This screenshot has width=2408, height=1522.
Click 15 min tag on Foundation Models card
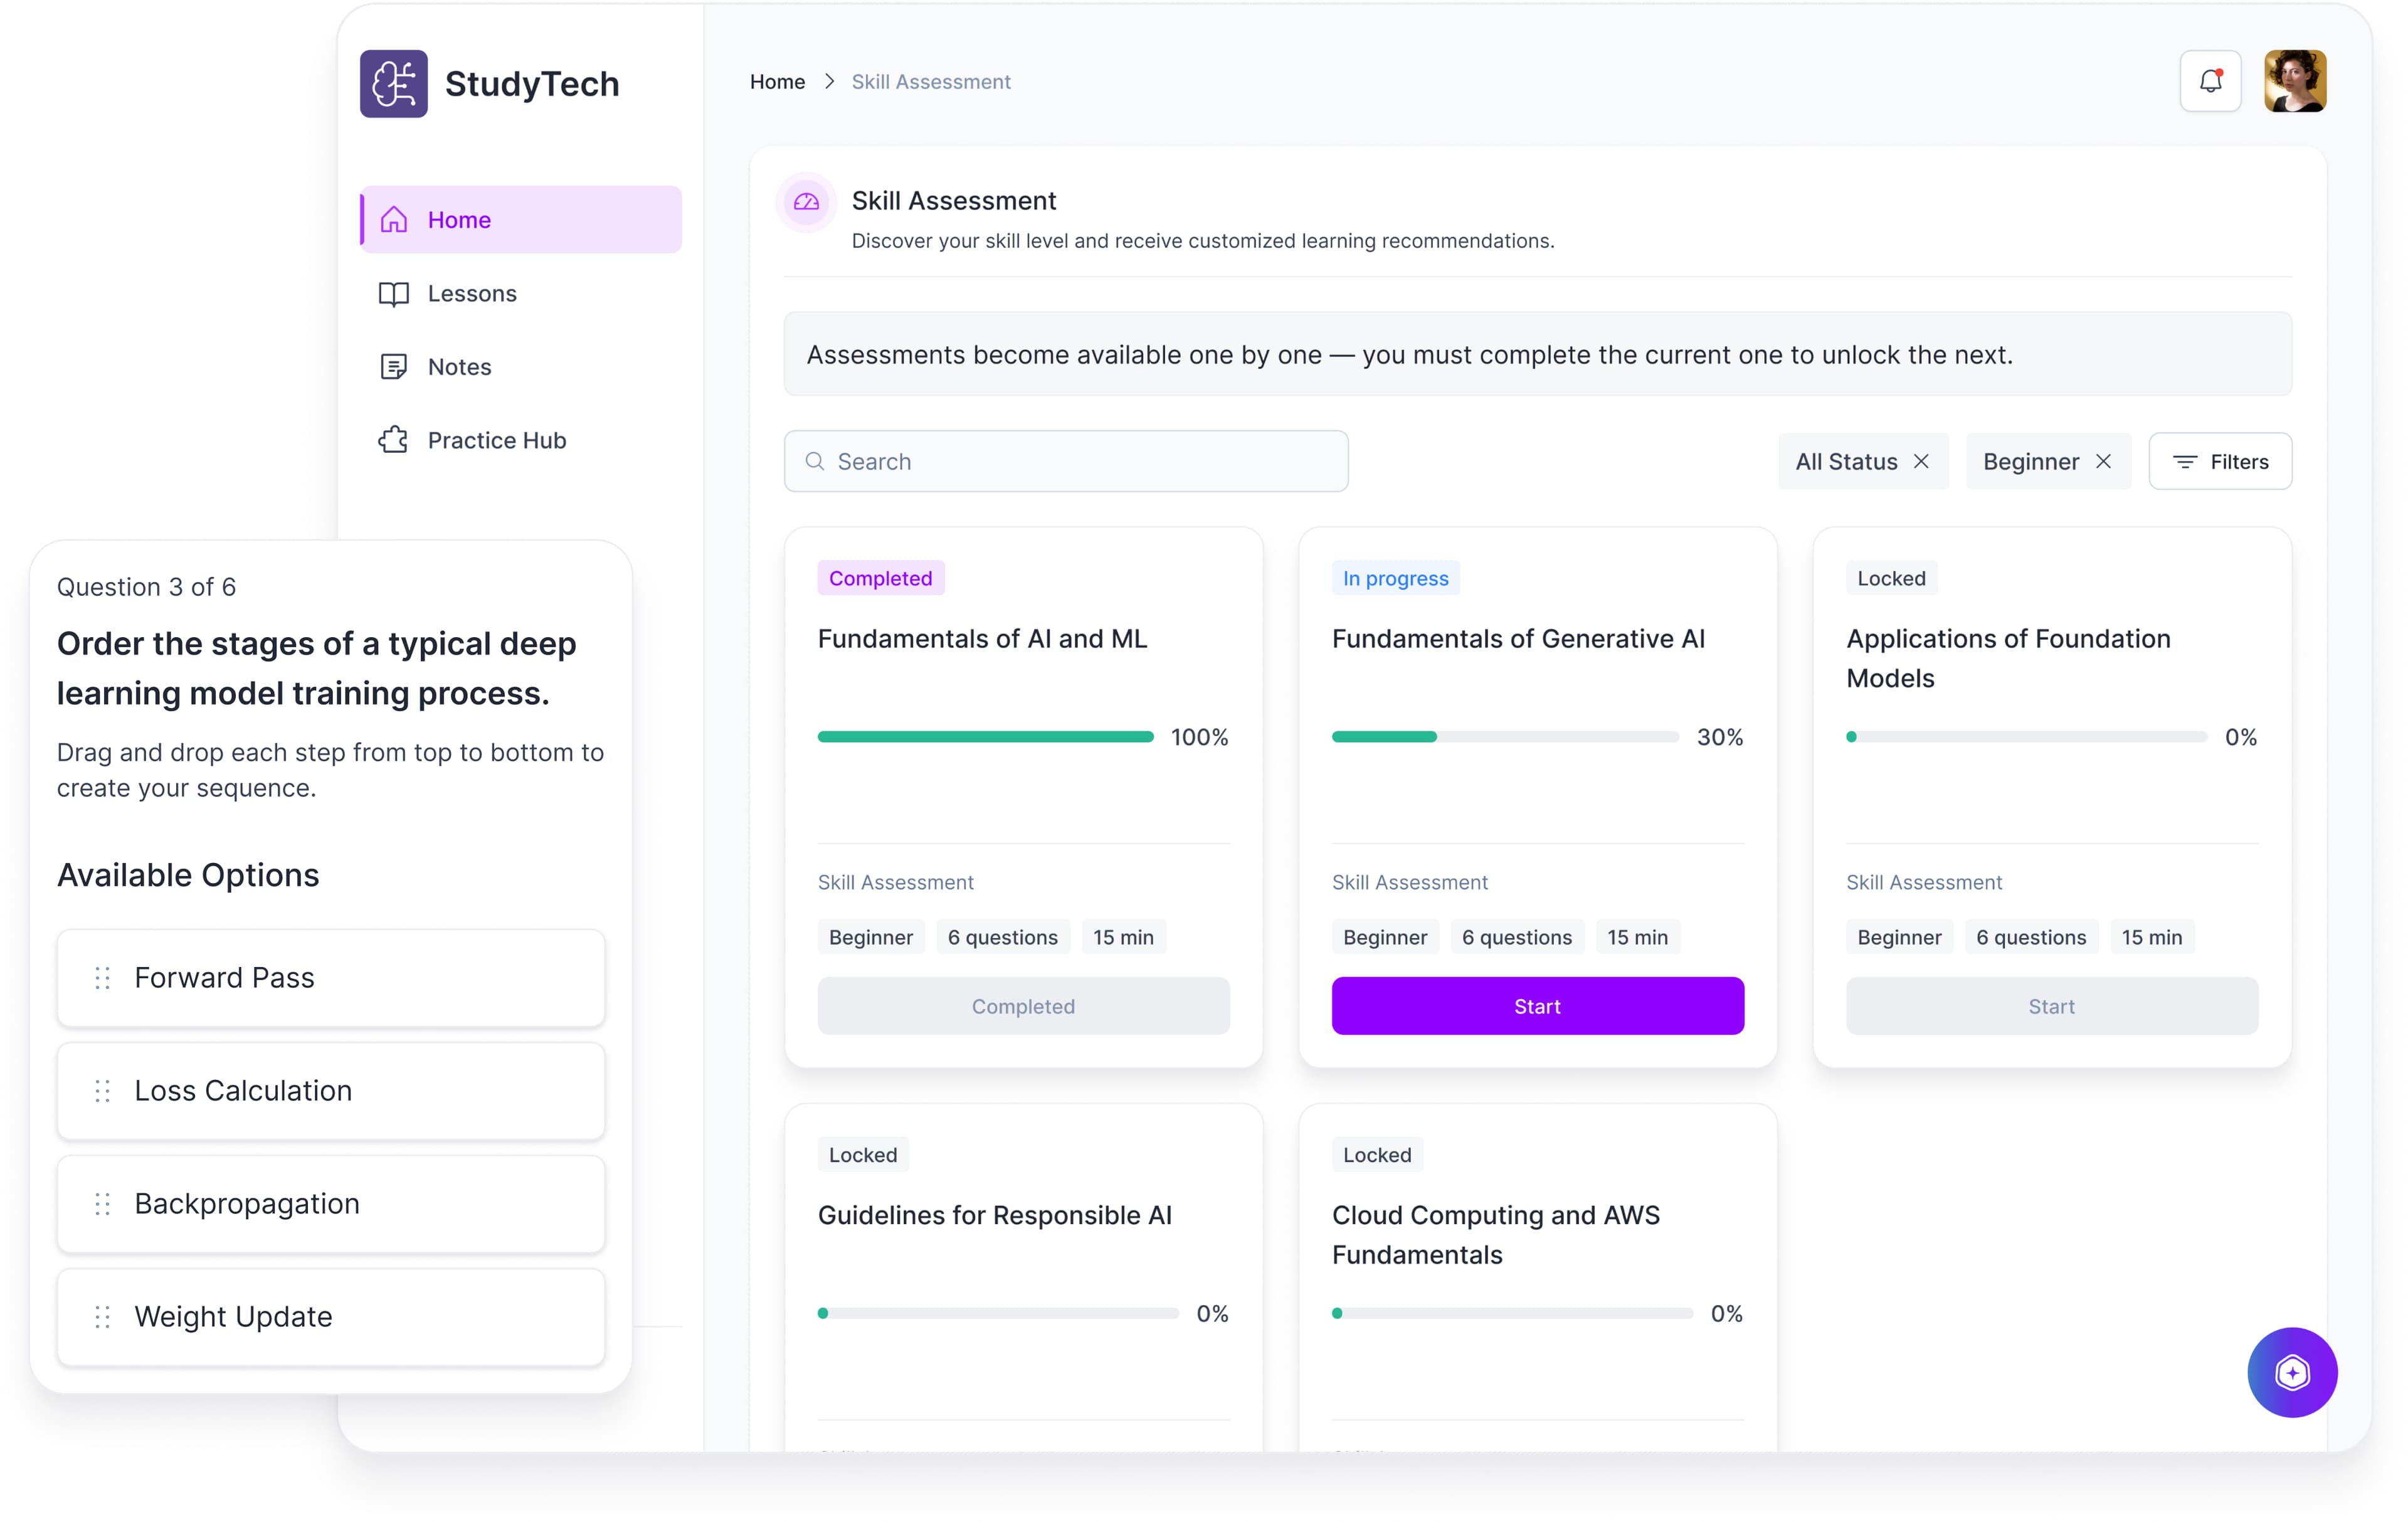[2152, 937]
